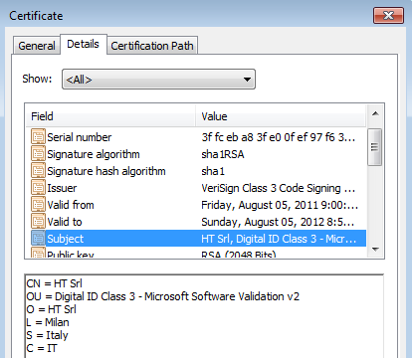Image resolution: width=412 pixels, height=358 pixels.
Task: Click the Serial number field icon
Action: (x=38, y=136)
